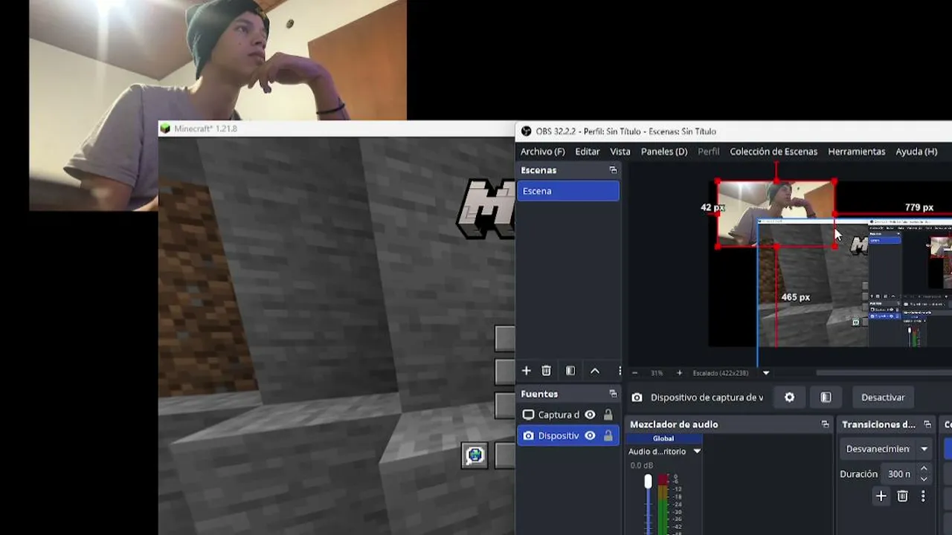
Task: Open the Audio d...ritorio options dropdown
Action: (697, 451)
